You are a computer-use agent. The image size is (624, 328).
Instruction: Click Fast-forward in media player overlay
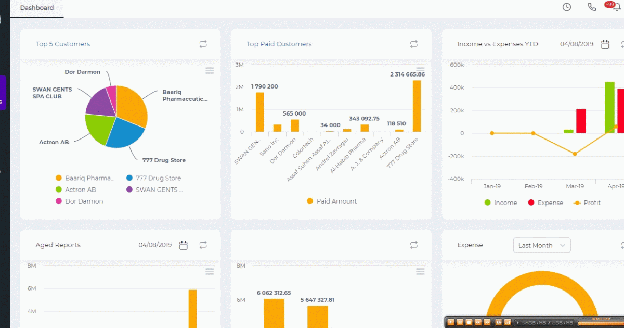[x=487, y=322]
